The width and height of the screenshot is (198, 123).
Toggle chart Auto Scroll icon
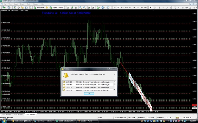tap(89, 8)
